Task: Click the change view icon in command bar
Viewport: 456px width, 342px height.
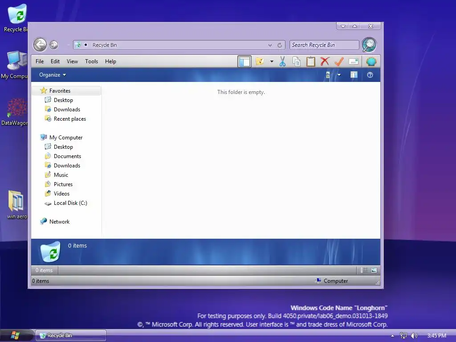Action: click(x=328, y=75)
